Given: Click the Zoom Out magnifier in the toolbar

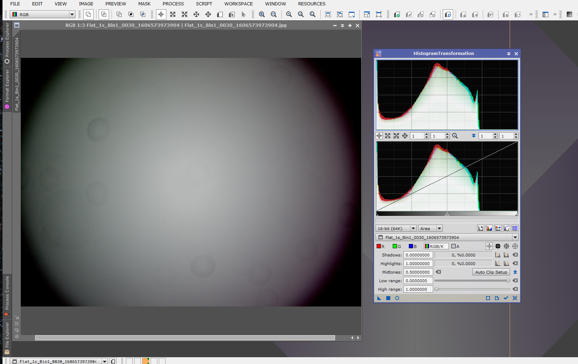Looking at the screenshot, I should (x=274, y=14).
